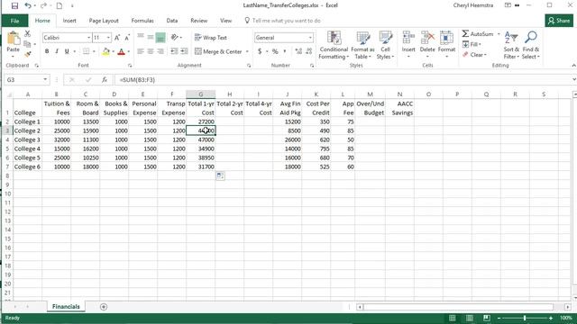Click the Undo arrow icon
The image size is (577, 324).
tap(28, 5)
